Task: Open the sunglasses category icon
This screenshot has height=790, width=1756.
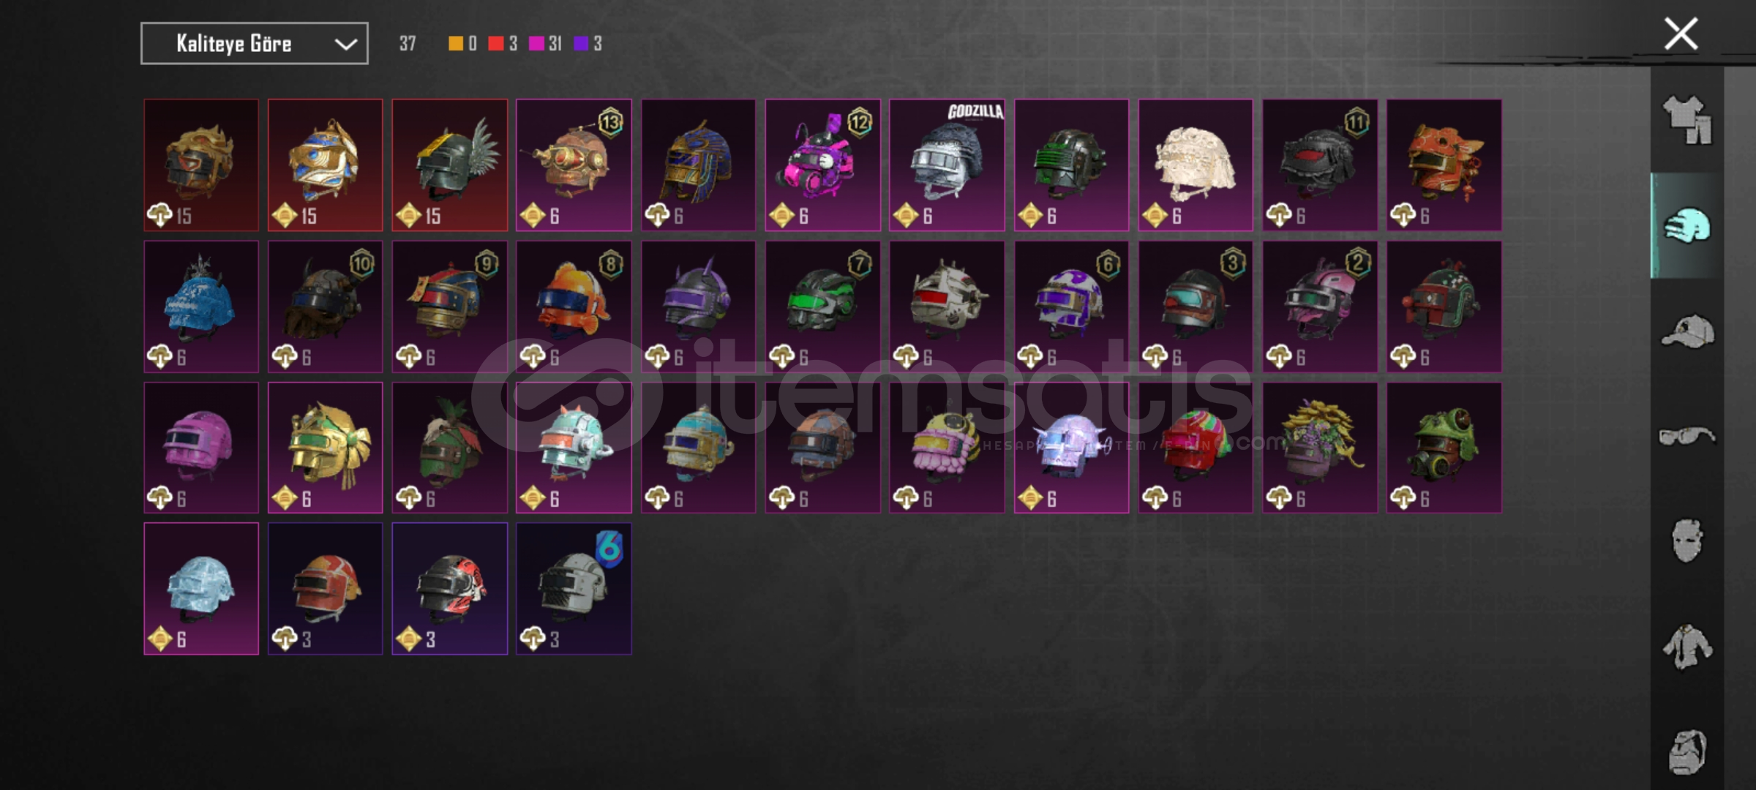Action: (1687, 437)
